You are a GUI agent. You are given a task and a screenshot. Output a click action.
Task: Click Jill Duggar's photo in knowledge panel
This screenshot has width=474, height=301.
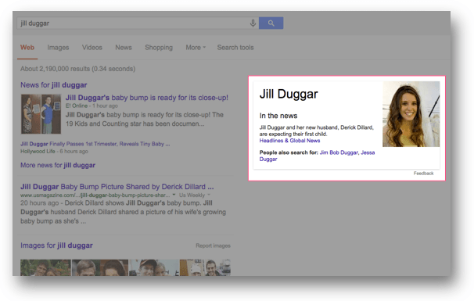click(411, 114)
